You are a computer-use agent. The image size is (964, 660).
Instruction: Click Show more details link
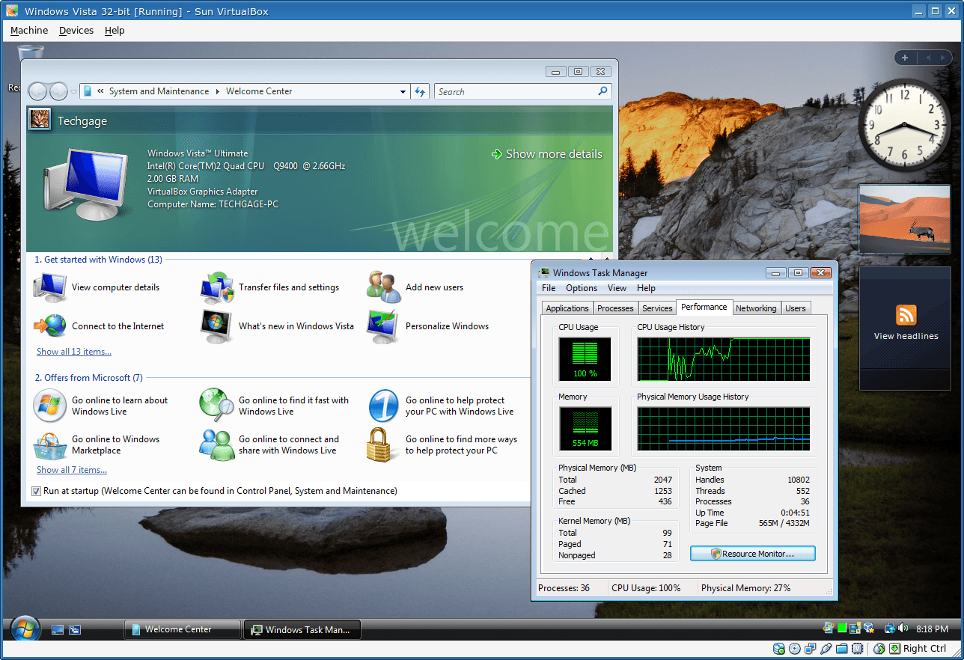(546, 154)
